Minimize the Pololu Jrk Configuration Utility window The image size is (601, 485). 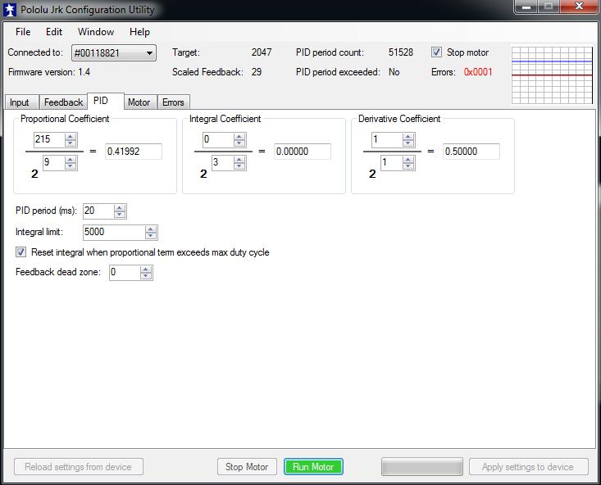pyautogui.click(x=526, y=7)
